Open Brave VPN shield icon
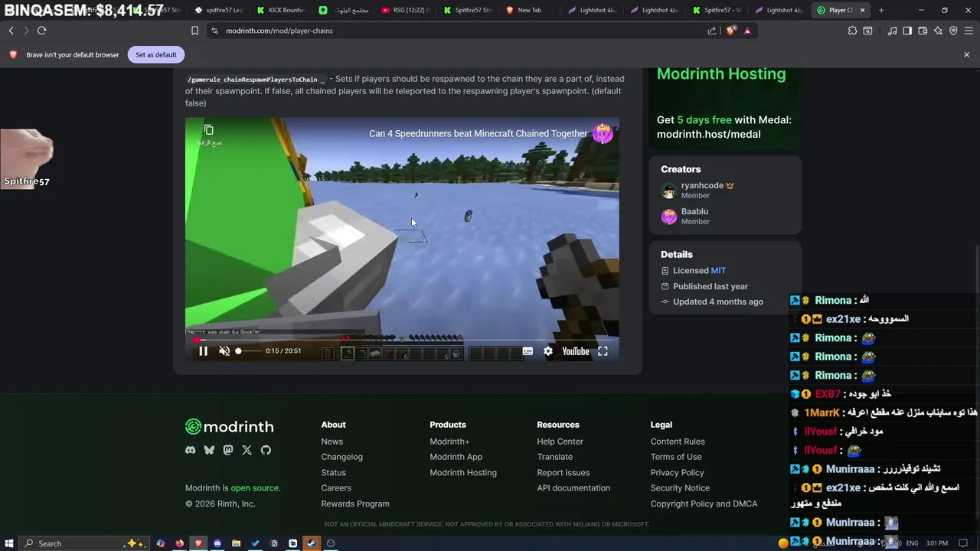This screenshot has width=980, height=551. 953,31
